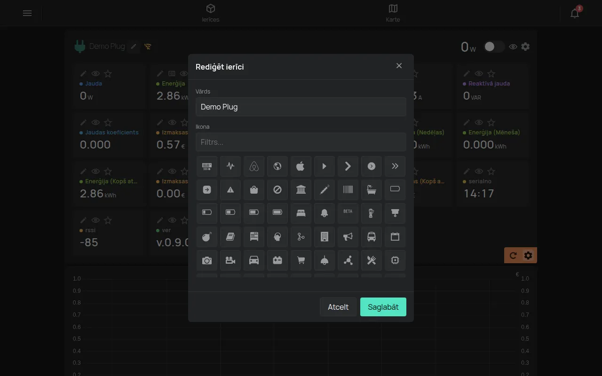Pick the bathtub with shower icon

pyautogui.click(x=372, y=189)
